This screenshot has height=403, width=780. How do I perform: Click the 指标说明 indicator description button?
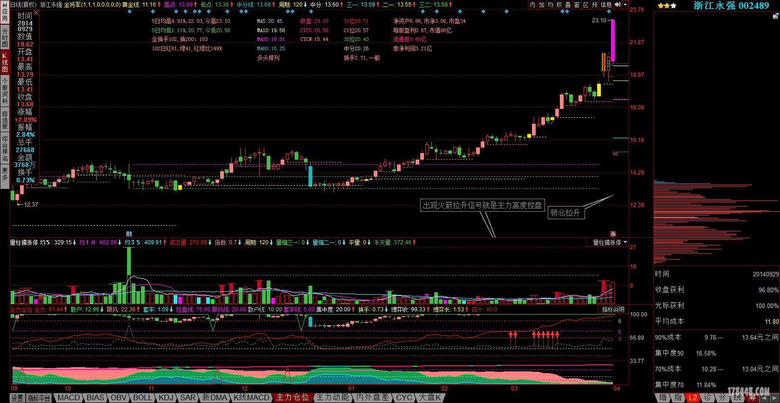[613, 309]
